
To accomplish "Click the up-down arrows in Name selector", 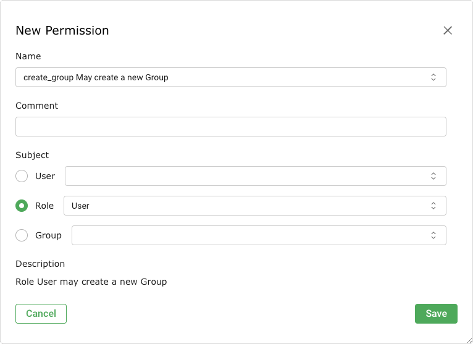I will pyautogui.click(x=433, y=77).
